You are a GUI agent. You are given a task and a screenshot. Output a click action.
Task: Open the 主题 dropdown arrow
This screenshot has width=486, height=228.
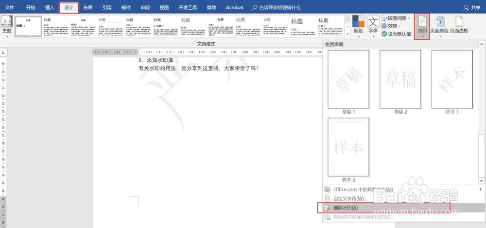(6, 36)
